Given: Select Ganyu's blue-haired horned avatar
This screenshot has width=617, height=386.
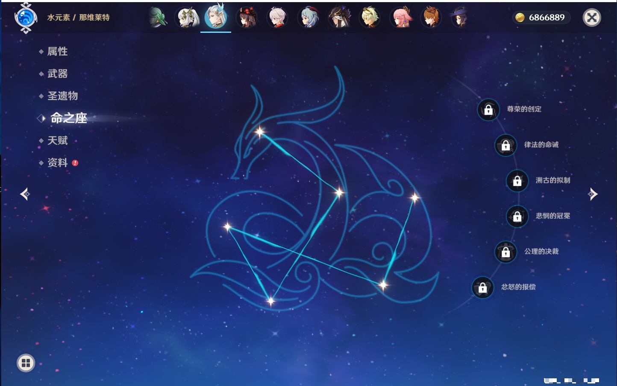Looking at the screenshot, I should click(308, 17).
